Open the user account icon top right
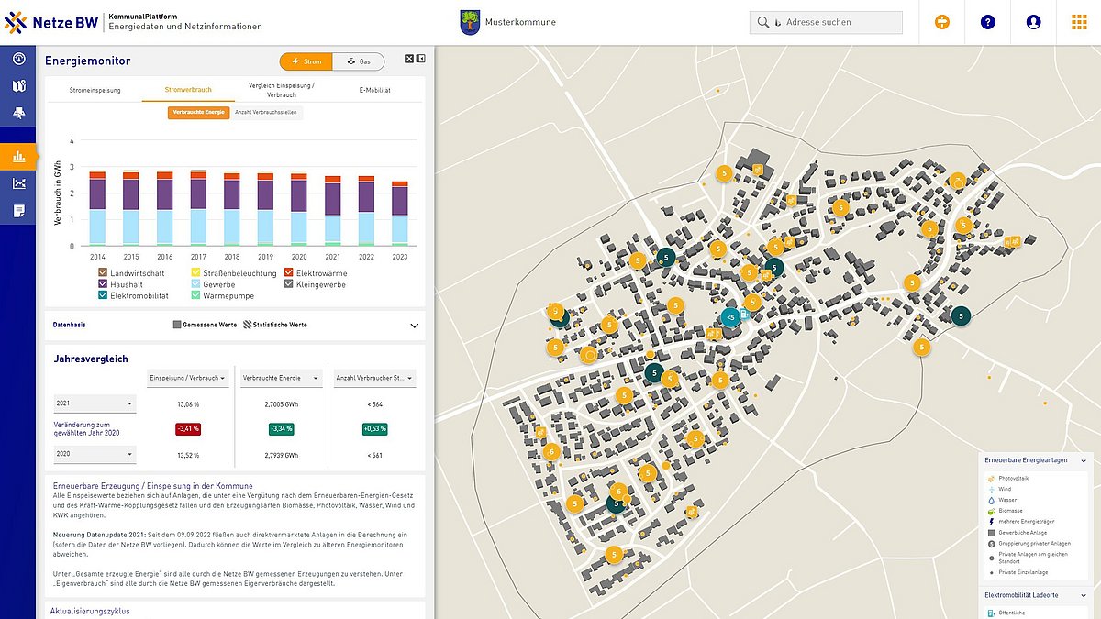The height and width of the screenshot is (619, 1101). click(x=1033, y=22)
